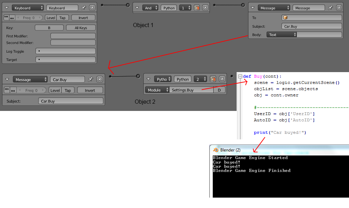Toggle Invert on Keyboard sensor
This screenshot has width=349, height=208.
[x=83, y=18]
